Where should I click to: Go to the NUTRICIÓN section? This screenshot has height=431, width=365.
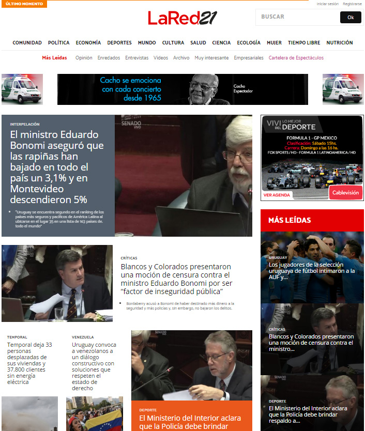340,42
